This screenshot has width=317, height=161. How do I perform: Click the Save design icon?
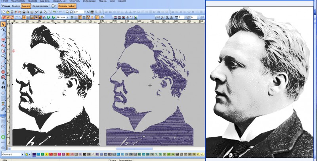coord(12,12)
